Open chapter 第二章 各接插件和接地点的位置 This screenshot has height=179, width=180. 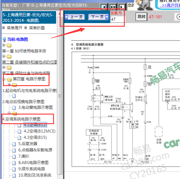[29, 62]
